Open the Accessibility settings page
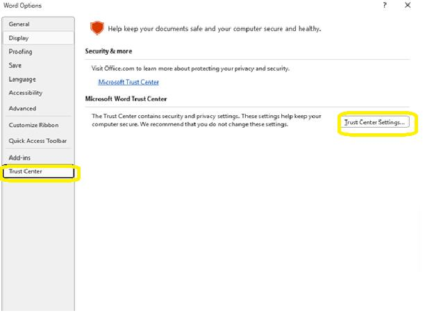 (38, 93)
